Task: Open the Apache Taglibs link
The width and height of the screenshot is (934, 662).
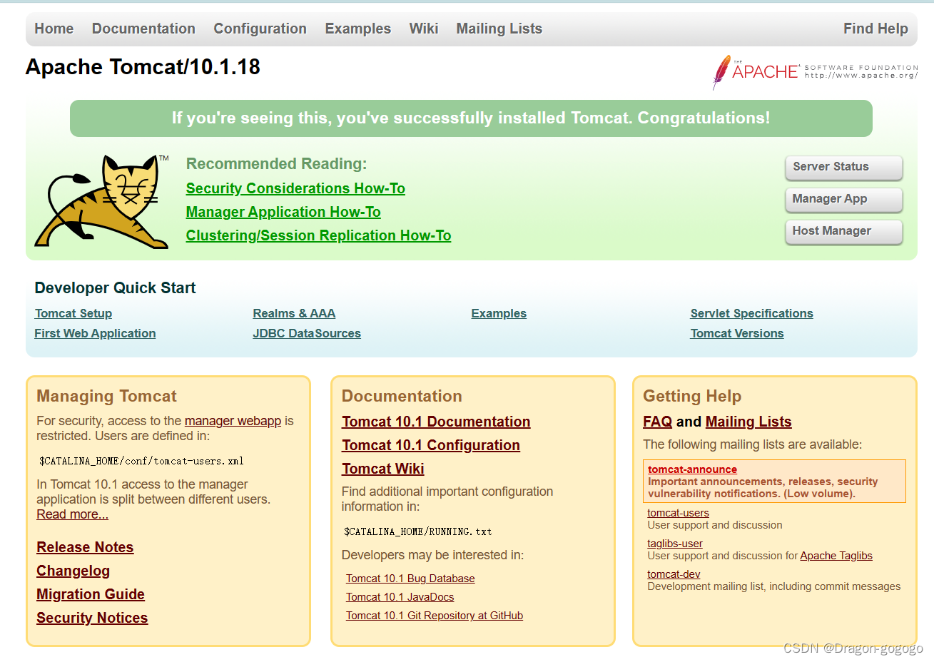Action: pyautogui.click(x=836, y=556)
